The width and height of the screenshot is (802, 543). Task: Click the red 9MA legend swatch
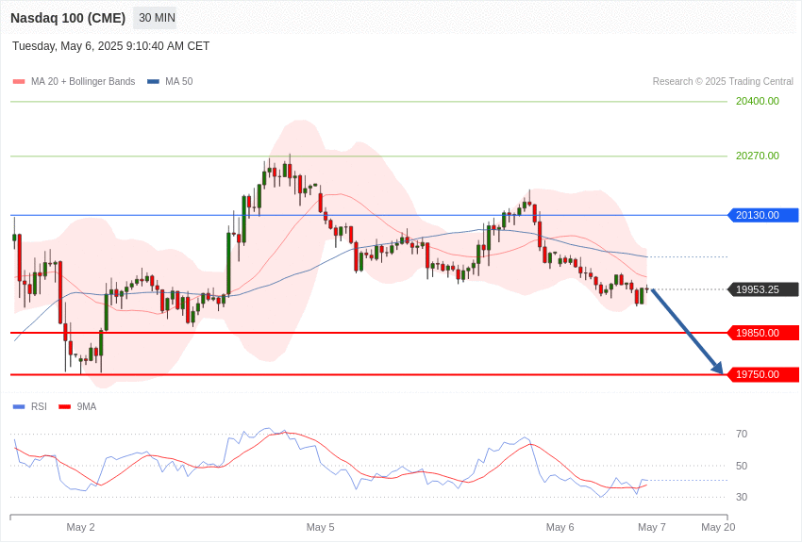(65, 407)
